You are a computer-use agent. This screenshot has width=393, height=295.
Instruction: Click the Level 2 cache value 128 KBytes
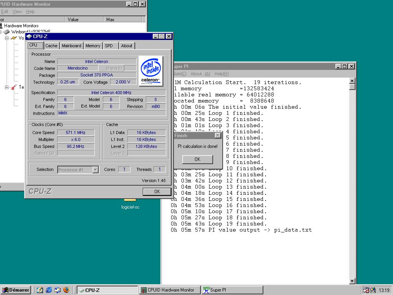[x=146, y=146]
